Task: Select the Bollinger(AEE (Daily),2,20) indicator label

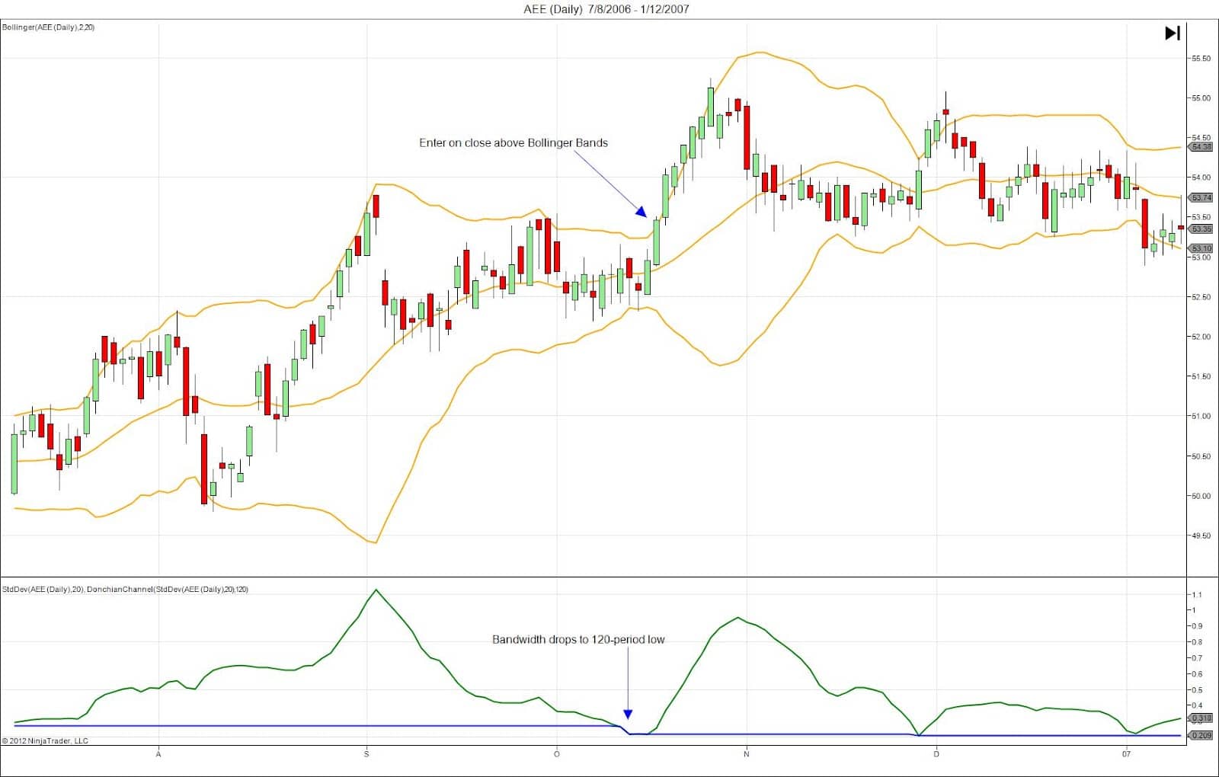Action: click(x=49, y=27)
